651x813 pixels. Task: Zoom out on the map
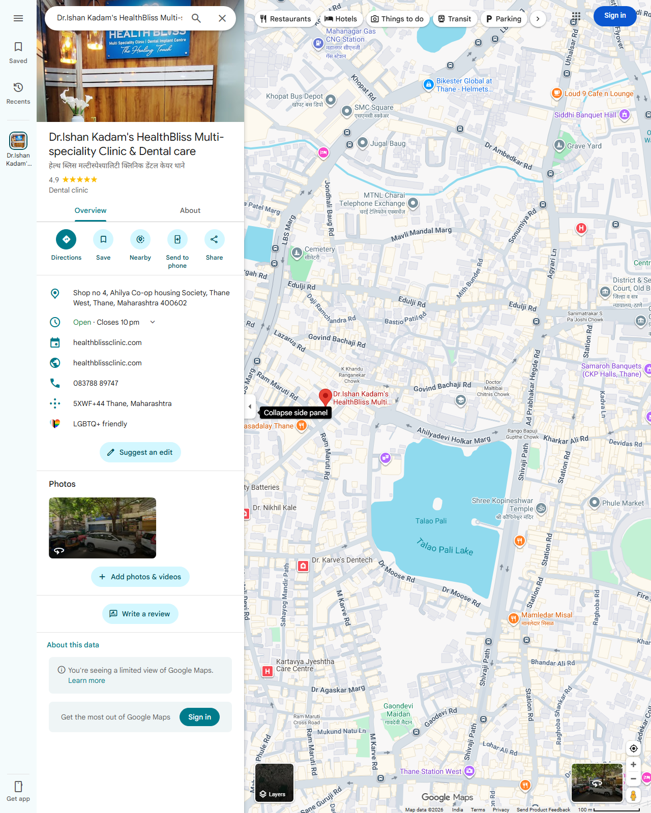[633, 778]
